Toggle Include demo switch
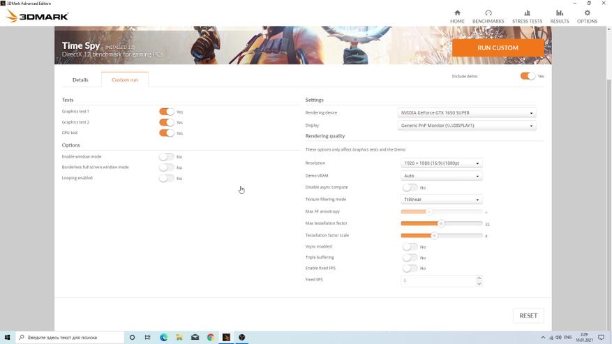Viewport: 612px width, 344px height. (x=528, y=76)
